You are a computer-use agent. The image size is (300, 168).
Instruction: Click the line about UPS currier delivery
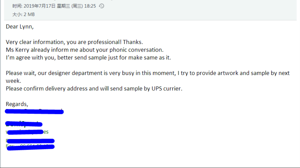(x=94, y=89)
